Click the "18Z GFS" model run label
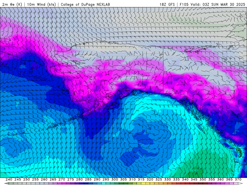Viewport: 247px width, 185px height. coord(167,4)
